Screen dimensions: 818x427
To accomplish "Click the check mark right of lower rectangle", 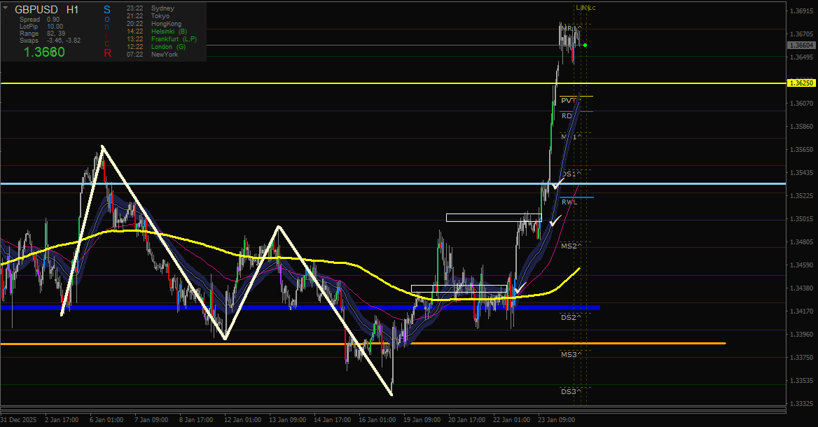I will point(520,288).
